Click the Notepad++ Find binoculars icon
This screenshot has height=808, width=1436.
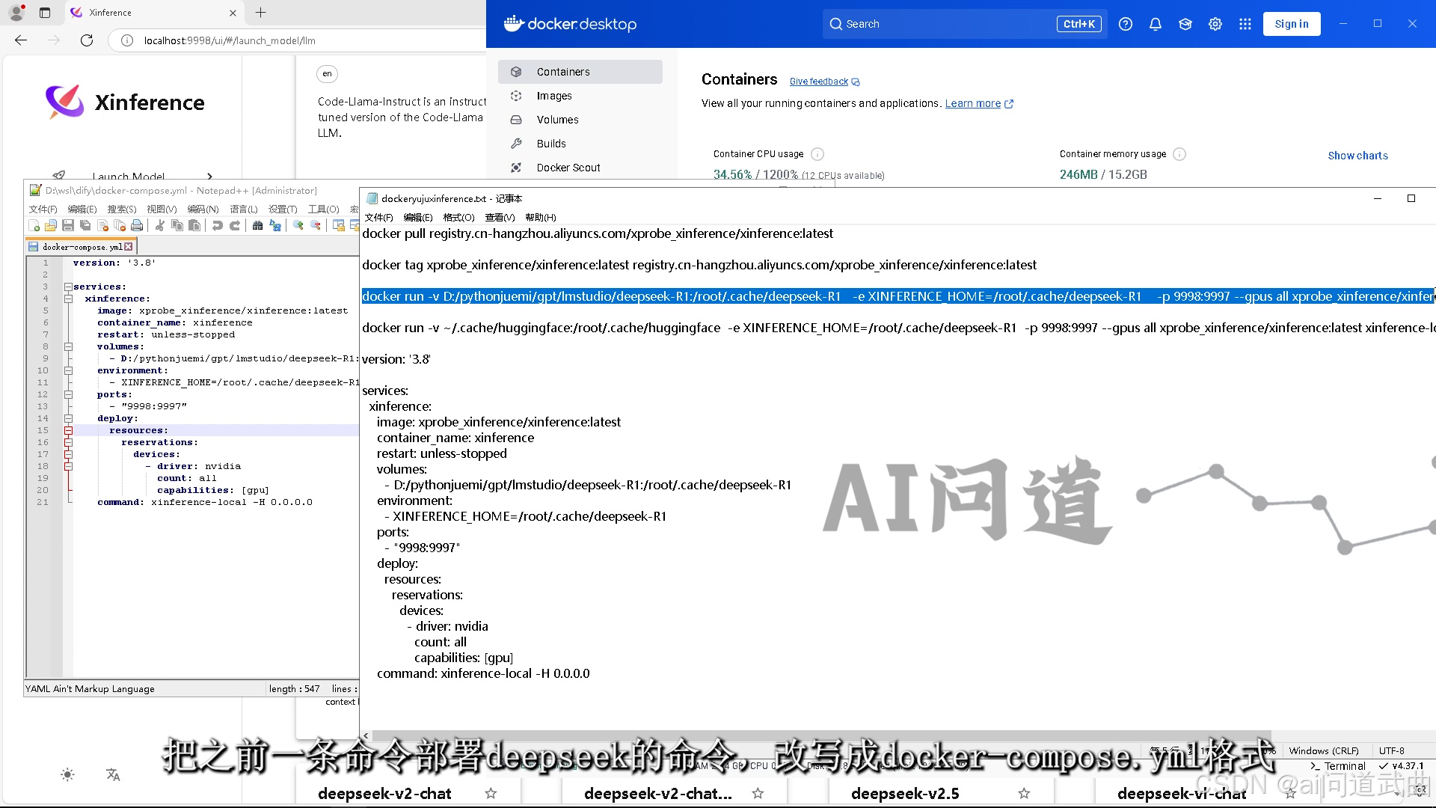[257, 225]
